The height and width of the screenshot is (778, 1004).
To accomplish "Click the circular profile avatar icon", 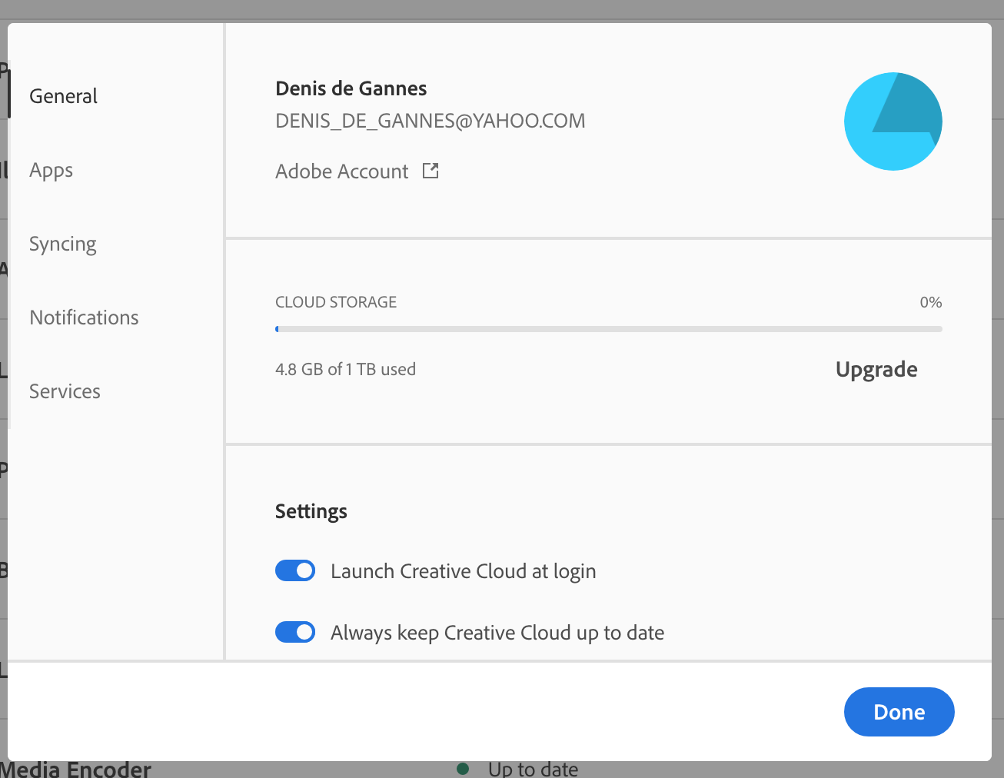I will pos(893,121).
